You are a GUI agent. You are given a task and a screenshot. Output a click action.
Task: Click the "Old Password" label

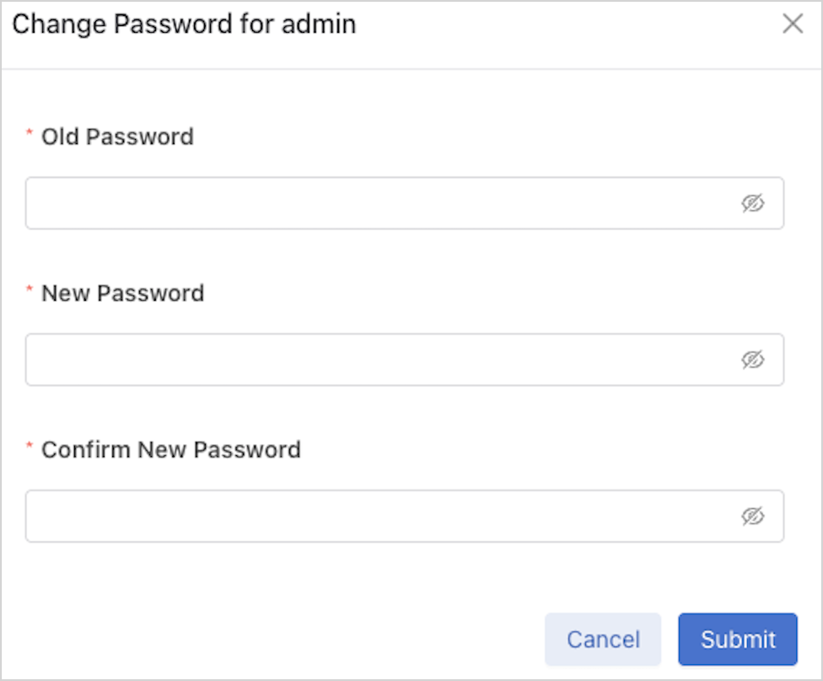(x=117, y=137)
